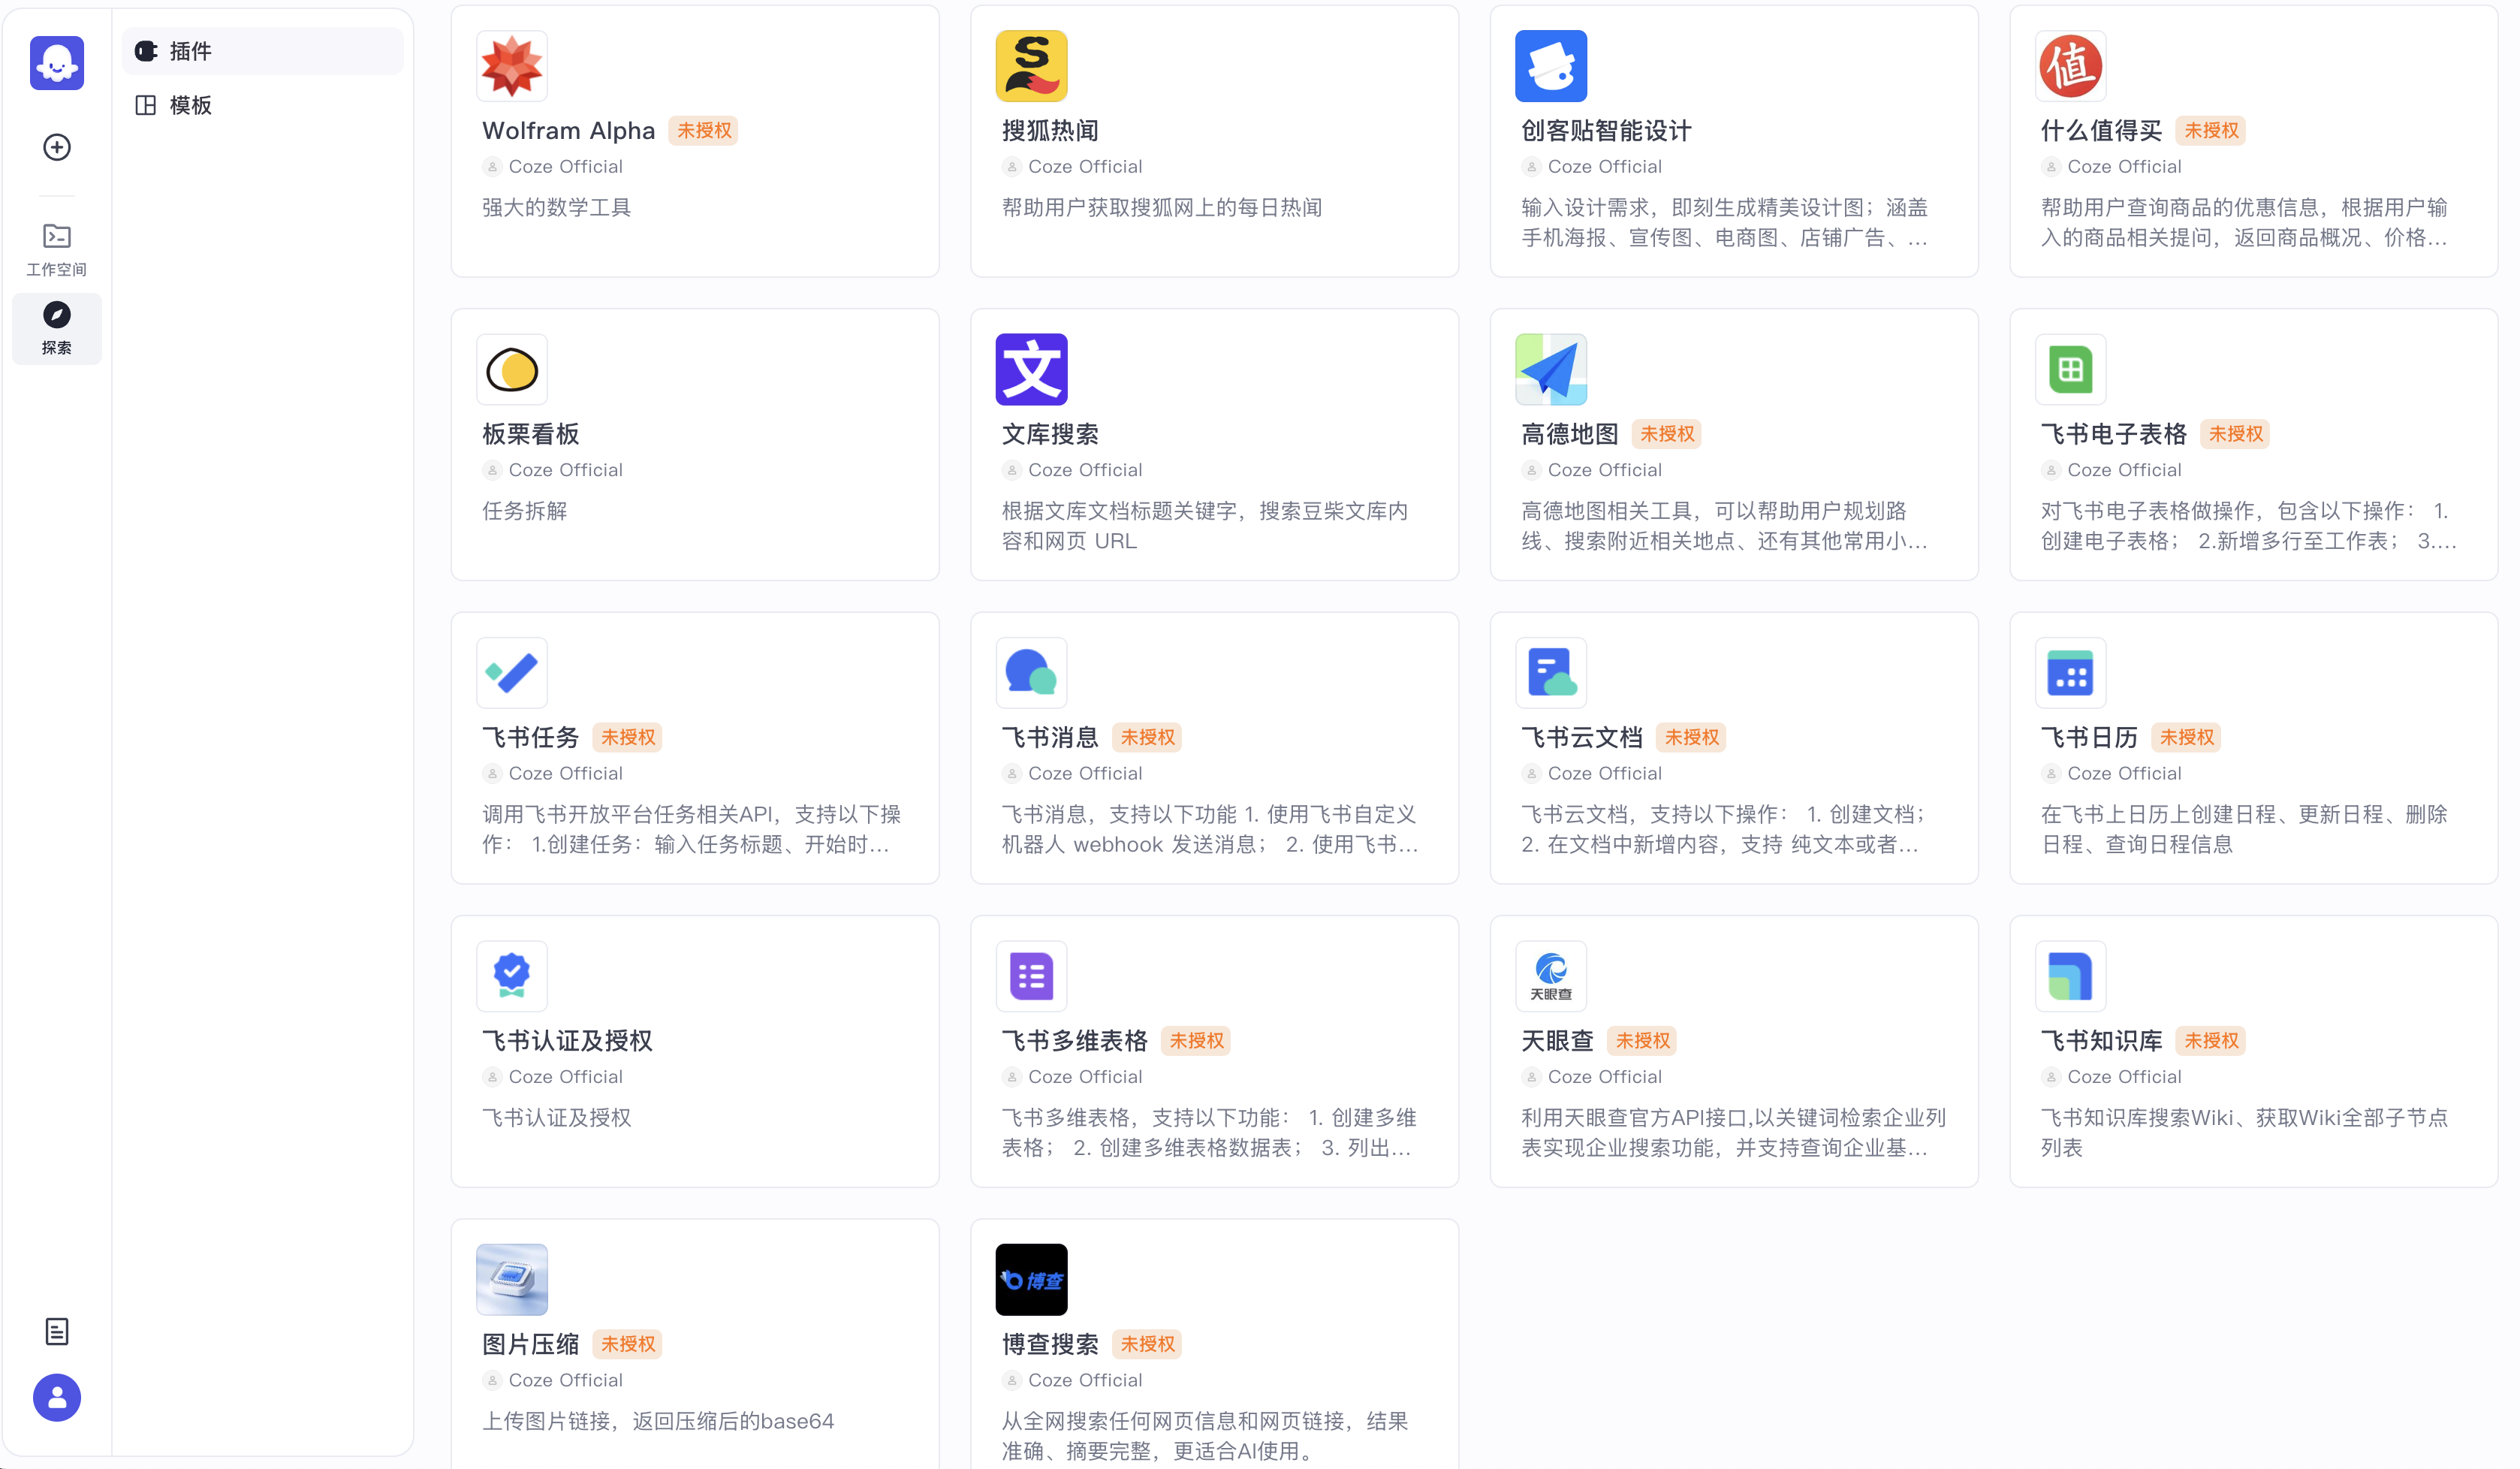Click the 飞书多维表格 purple icon
This screenshot has width=2520, height=1469.
pos(1032,976)
